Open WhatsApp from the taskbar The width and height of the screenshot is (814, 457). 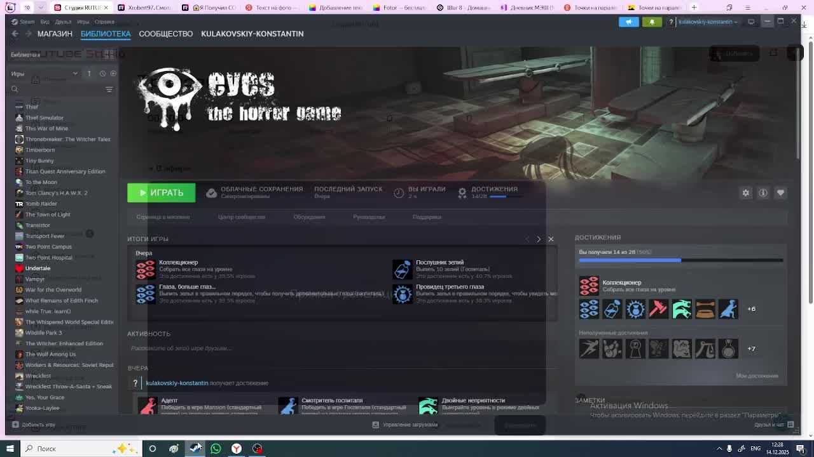click(216, 449)
